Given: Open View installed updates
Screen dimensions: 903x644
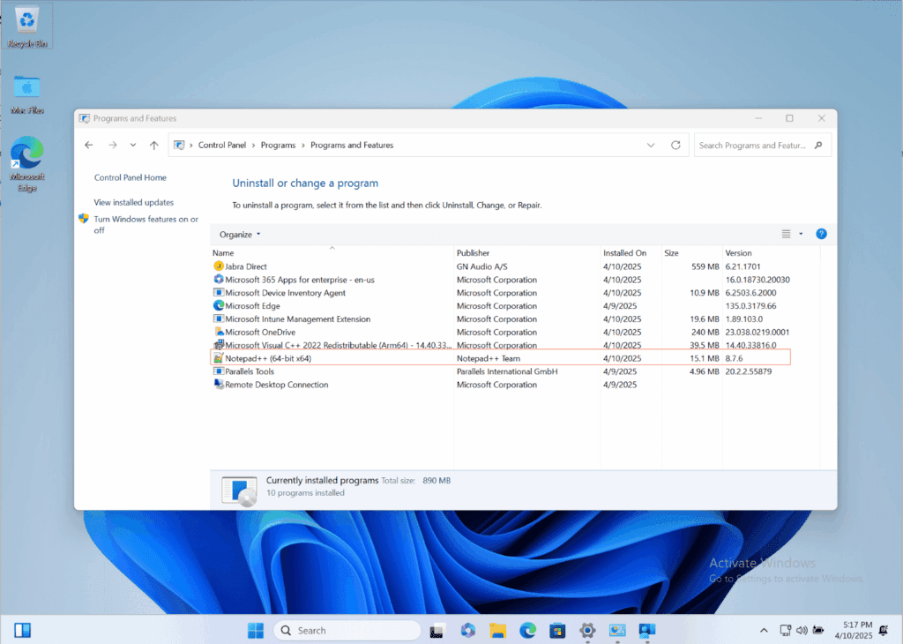Looking at the screenshot, I should coord(133,202).
